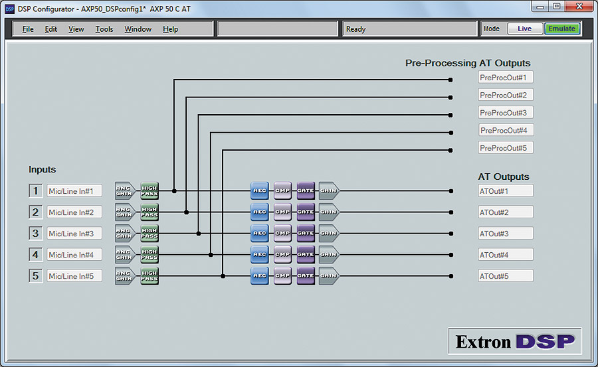Click input number 4 button
The image size is (598, 367).
click(x=35, y=255)
